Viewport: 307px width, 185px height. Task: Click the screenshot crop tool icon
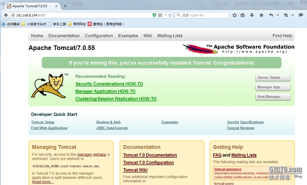pyautogui.click(x=286, y=15)
